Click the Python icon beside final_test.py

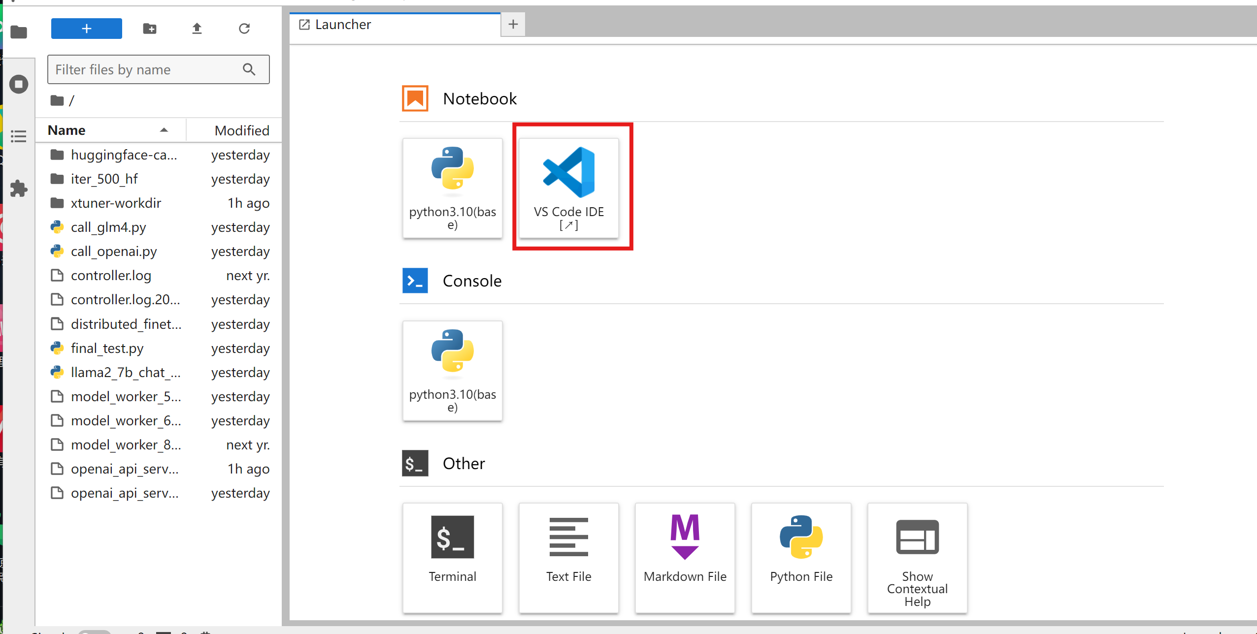(57, 349)
